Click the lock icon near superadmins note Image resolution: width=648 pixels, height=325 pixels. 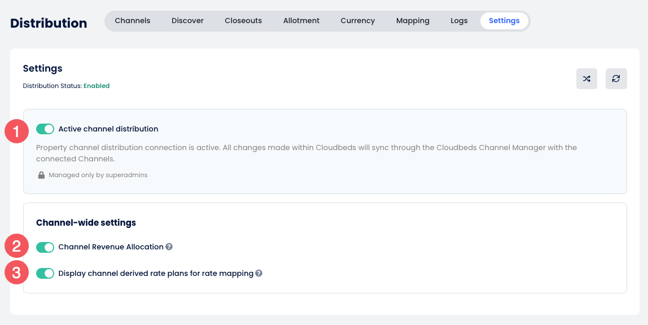click(x=41, y=175)
